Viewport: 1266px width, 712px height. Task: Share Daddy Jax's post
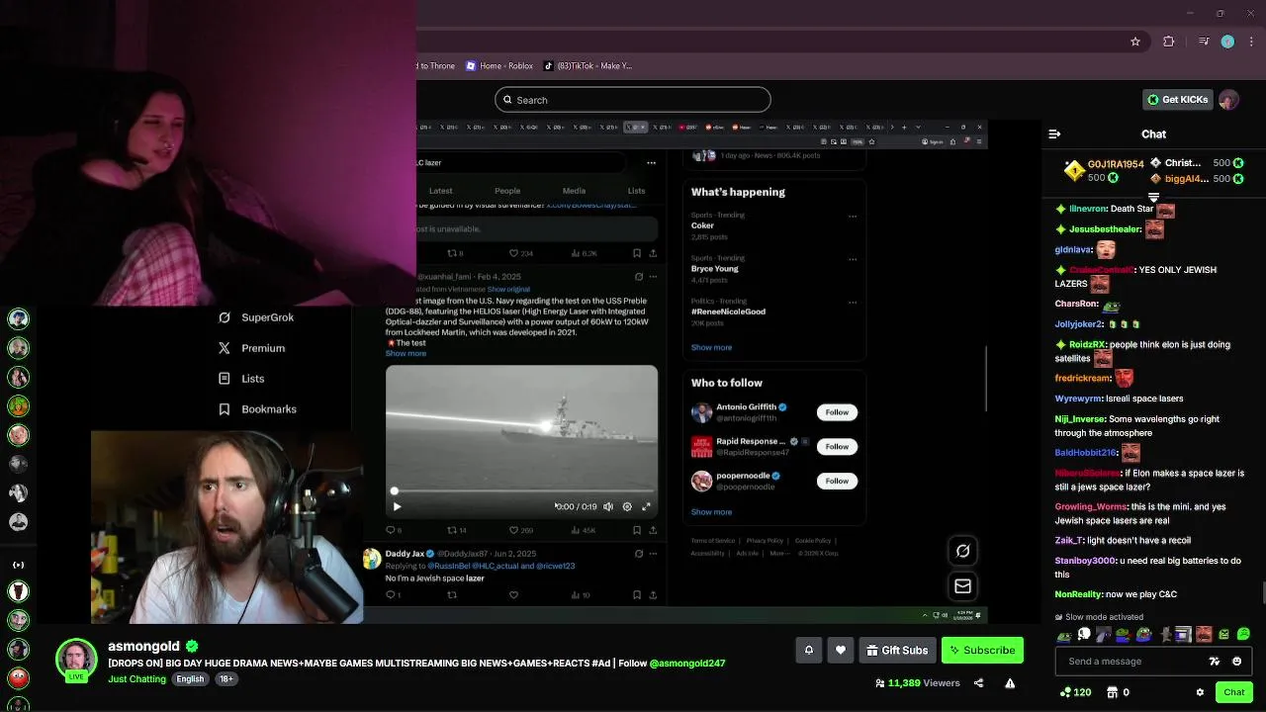tap(652, 594)
